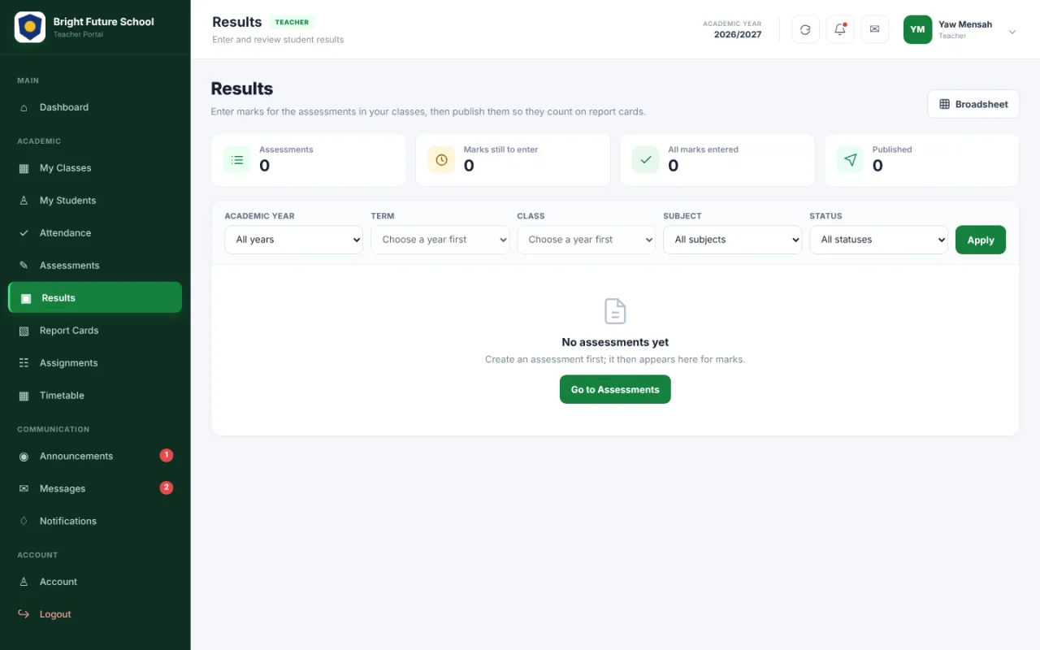Click the Dashboard home icon in sidebar

(x=24, y=107)
